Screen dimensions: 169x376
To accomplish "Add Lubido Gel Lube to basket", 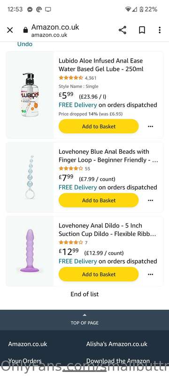I will 99,126.
